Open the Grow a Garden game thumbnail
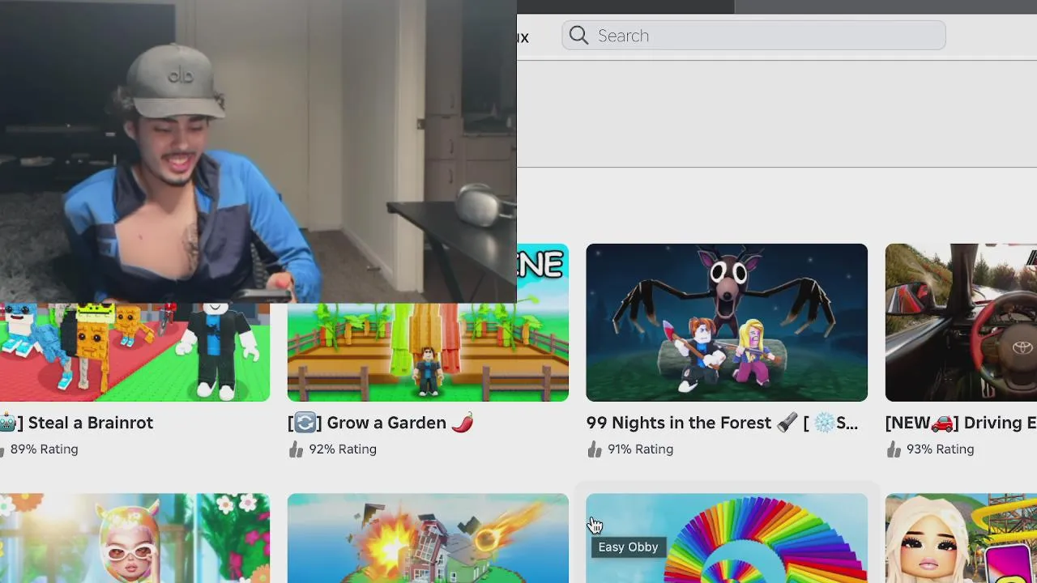 tap(428, 352)
